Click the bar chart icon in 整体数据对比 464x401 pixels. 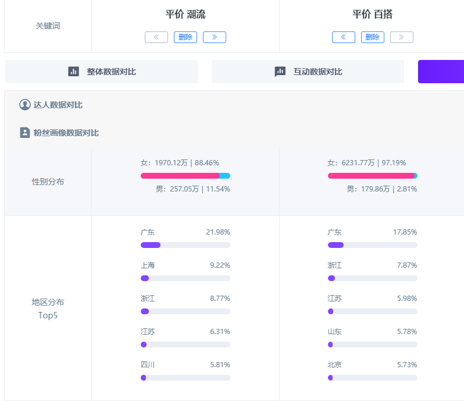pyautogui.click(x=73, y=72)
